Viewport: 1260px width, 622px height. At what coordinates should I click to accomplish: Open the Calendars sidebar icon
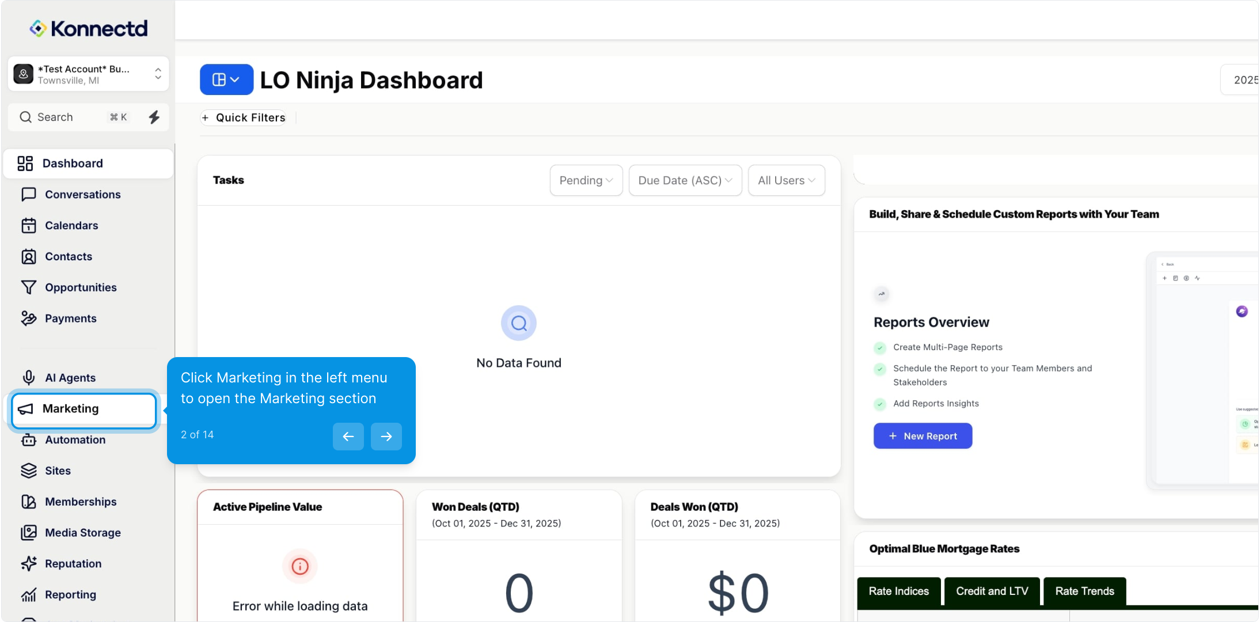29,226
